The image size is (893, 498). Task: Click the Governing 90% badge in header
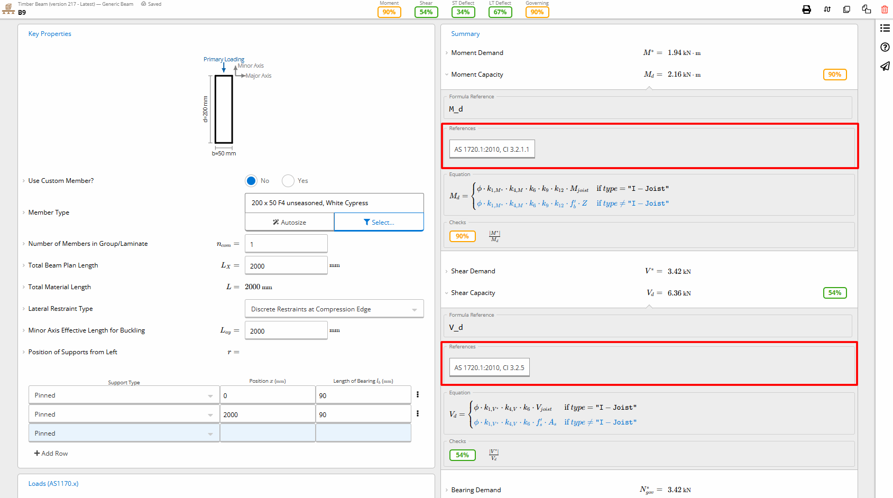point(537,12)
